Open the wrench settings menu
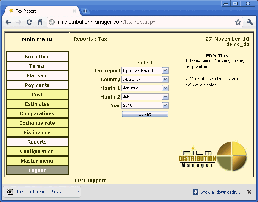The width and height of the screenshot is (258, 202). [x=250, y=22]
